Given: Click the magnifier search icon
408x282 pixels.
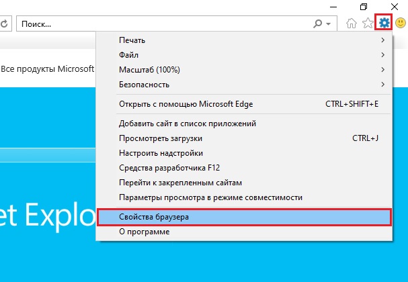Looking at the screenshot, I should (317, 24).
